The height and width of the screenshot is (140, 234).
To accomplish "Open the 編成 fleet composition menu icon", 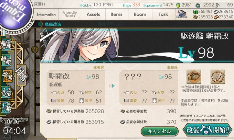I will [6, 44].
